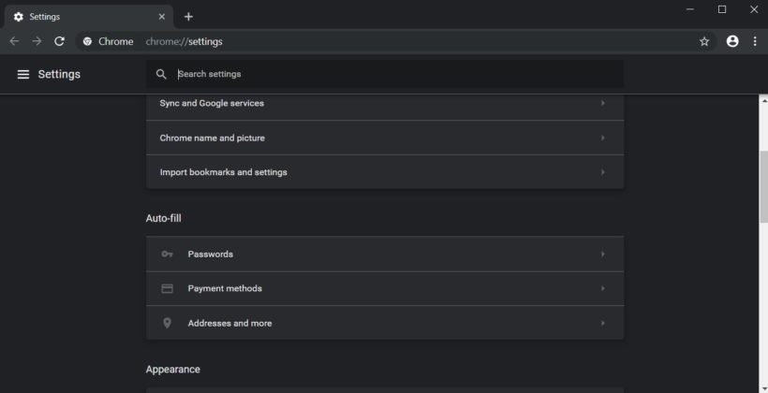Click the location pin Addresses icon

[168, 323]
